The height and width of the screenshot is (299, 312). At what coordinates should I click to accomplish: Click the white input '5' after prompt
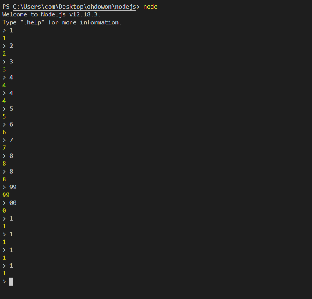pyautogui.click(x=11, y=109)
